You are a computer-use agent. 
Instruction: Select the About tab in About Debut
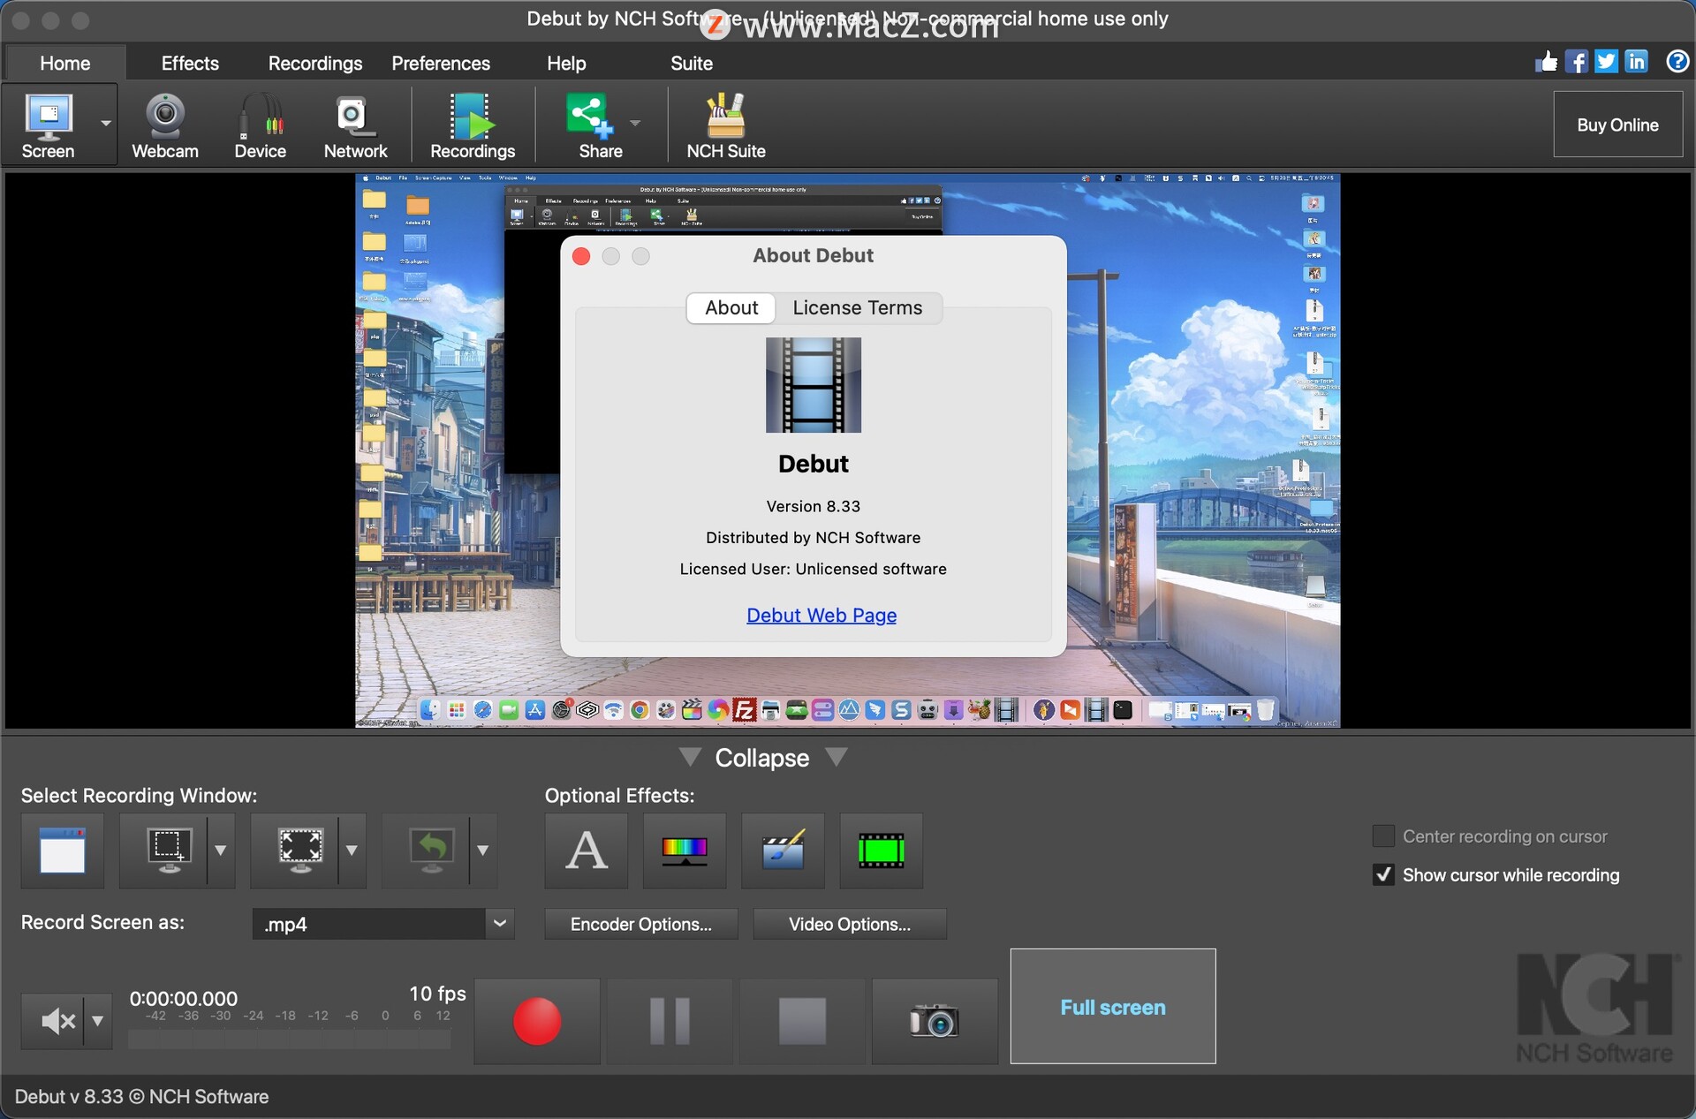(x=731, y=307)
